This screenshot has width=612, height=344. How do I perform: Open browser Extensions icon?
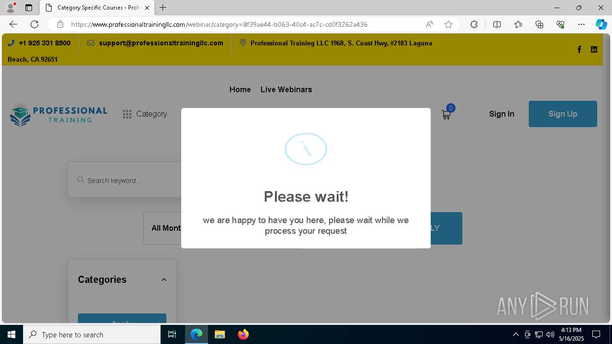[474, 24]
